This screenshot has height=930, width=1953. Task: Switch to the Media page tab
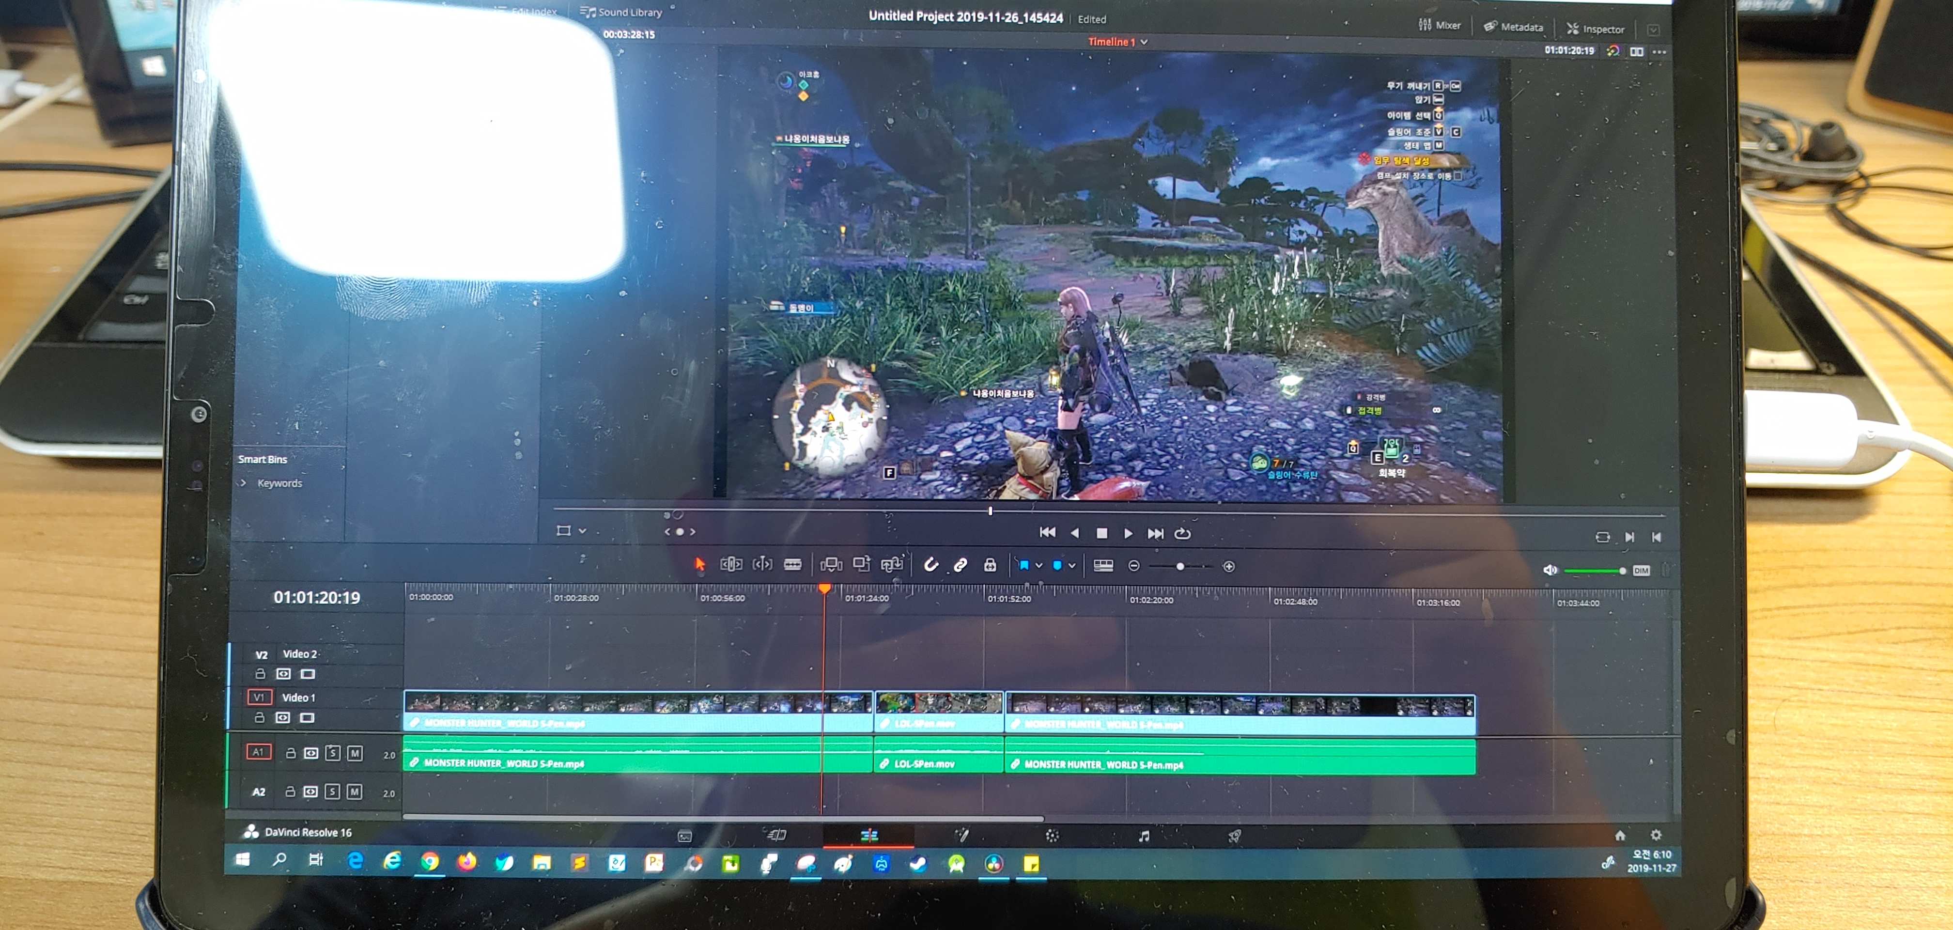click(x=684, y=836)
